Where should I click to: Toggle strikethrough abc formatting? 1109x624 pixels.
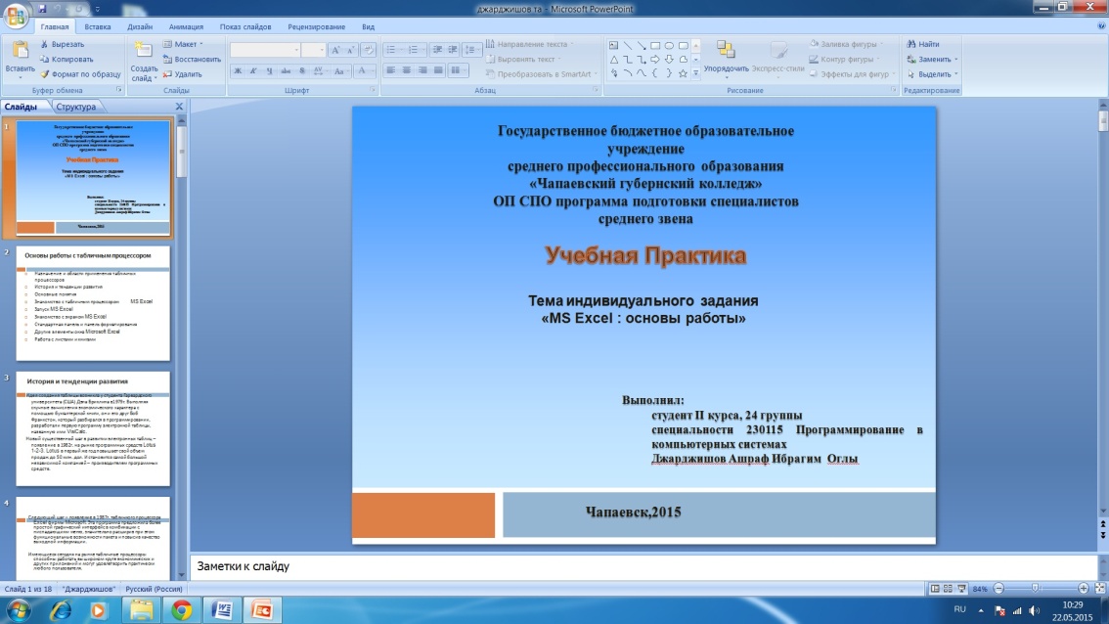pyautogui.click(x=286, y=70)
